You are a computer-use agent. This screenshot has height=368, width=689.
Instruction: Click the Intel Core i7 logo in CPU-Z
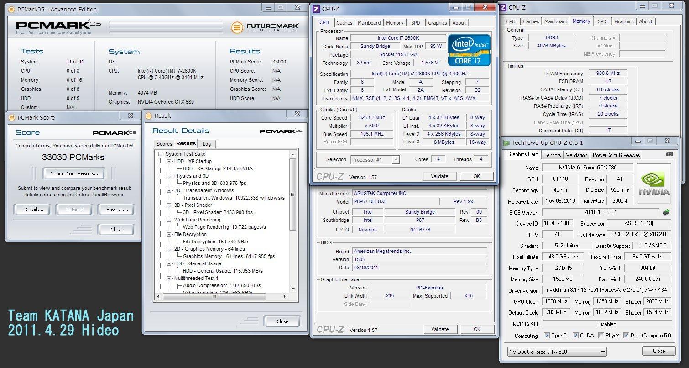click(469, 50)
